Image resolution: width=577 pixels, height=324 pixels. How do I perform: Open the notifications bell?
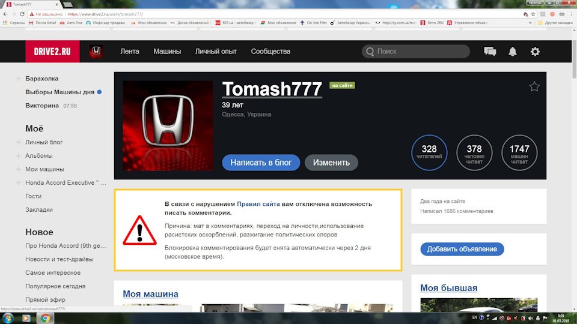pyautogui.click(x=513, y=52)
